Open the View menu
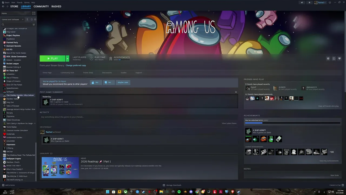The height and width of the screenshot is (195, 346). coord(13,2)
